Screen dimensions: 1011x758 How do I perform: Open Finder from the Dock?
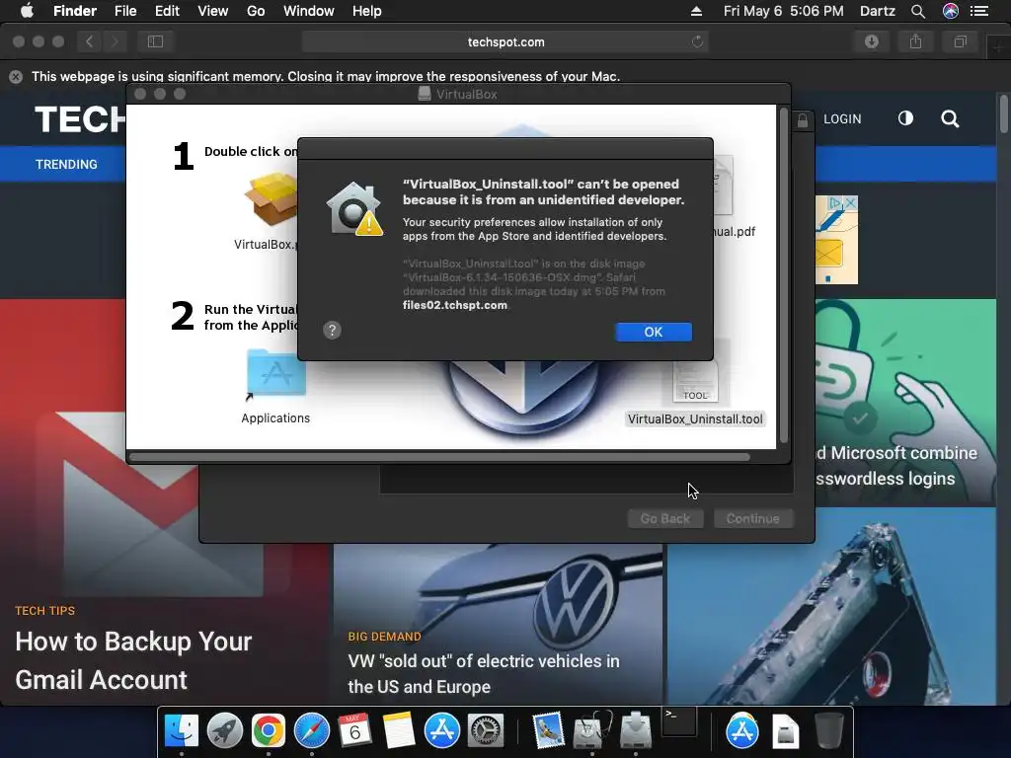coord(182,731)
